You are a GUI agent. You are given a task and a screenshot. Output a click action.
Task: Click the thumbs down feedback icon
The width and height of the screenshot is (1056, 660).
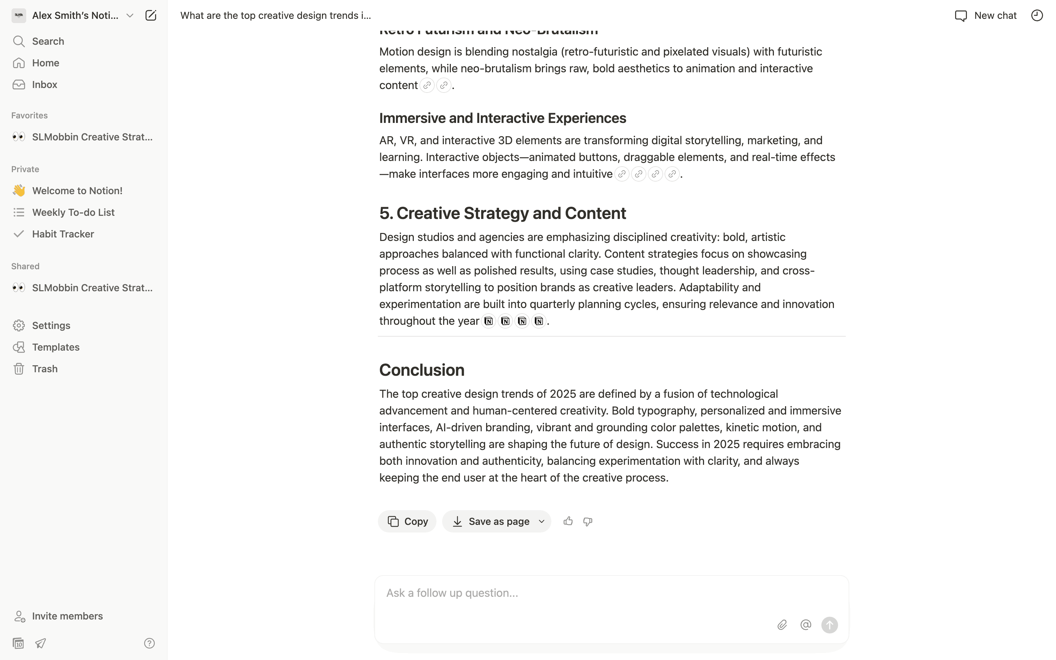588,521
